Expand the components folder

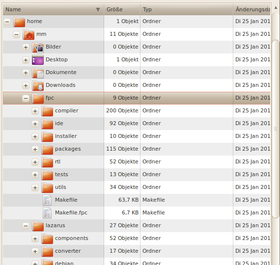[x=35, y=238]
